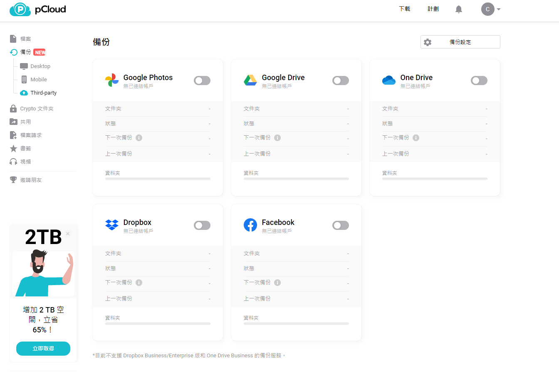Toggle the Facebook backup switch

[x=340, y=225]
